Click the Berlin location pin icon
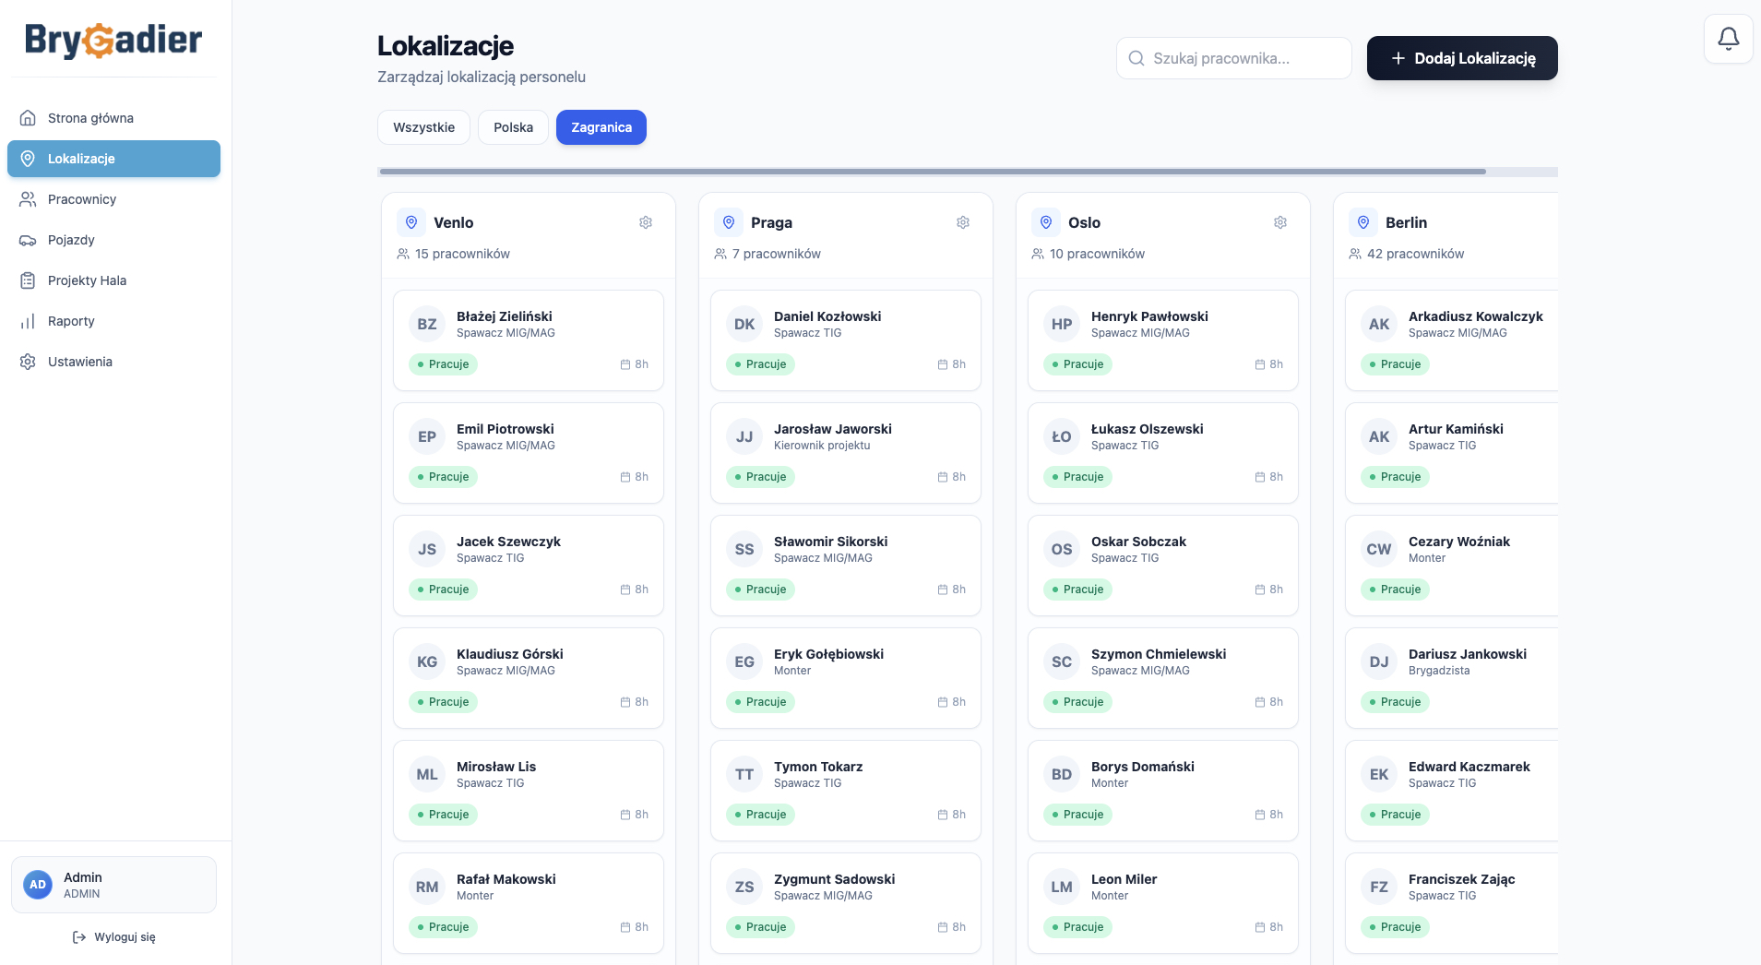Image resolution: width=1761 pixels, height=965 pixels. click(x=1363, y=222)
